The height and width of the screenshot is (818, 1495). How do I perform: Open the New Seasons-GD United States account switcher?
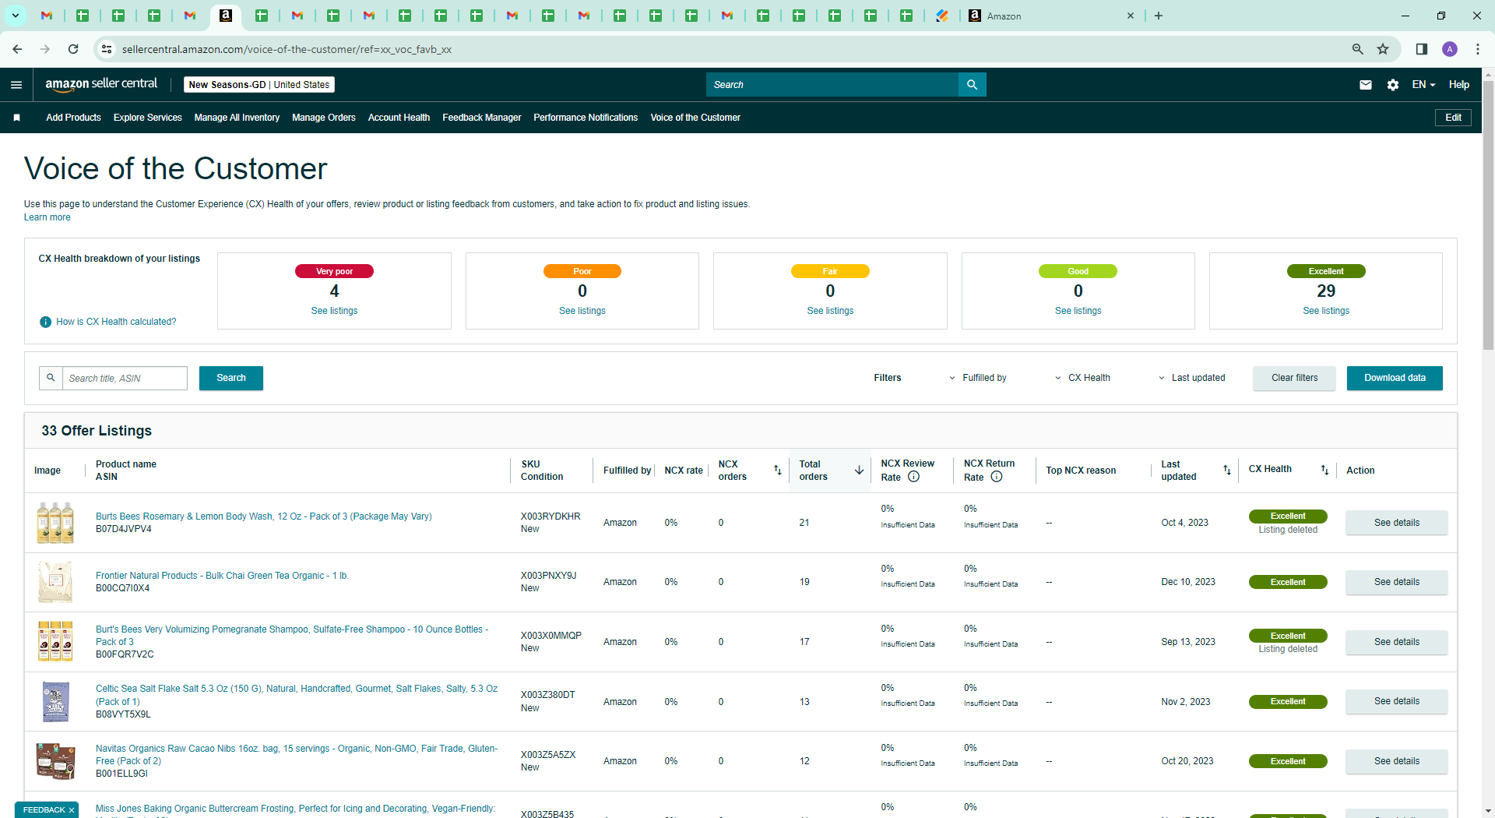tap(259, 85)
